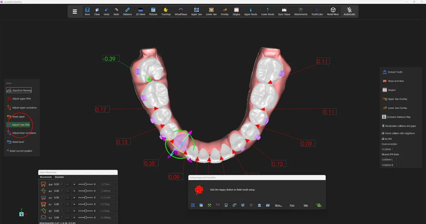Uncheck Check collision with neighbors

coord(383,133)
